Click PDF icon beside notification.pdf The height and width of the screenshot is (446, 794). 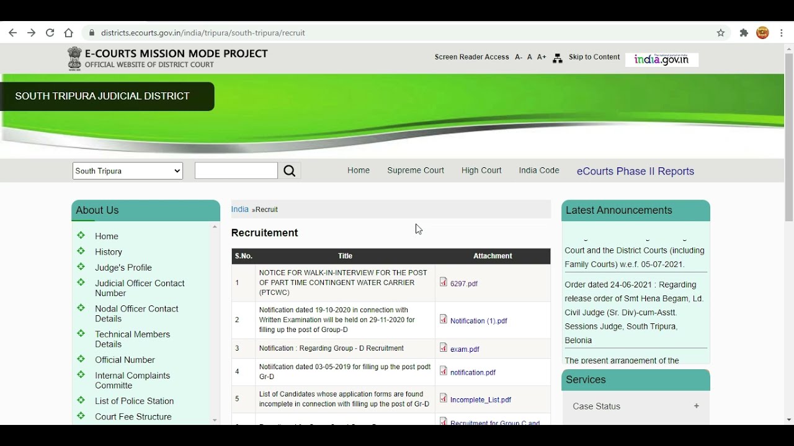(444, 371)
